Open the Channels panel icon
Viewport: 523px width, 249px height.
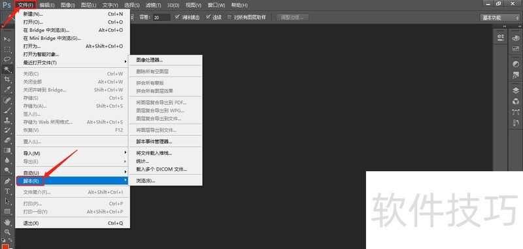[x=516, y=101]
